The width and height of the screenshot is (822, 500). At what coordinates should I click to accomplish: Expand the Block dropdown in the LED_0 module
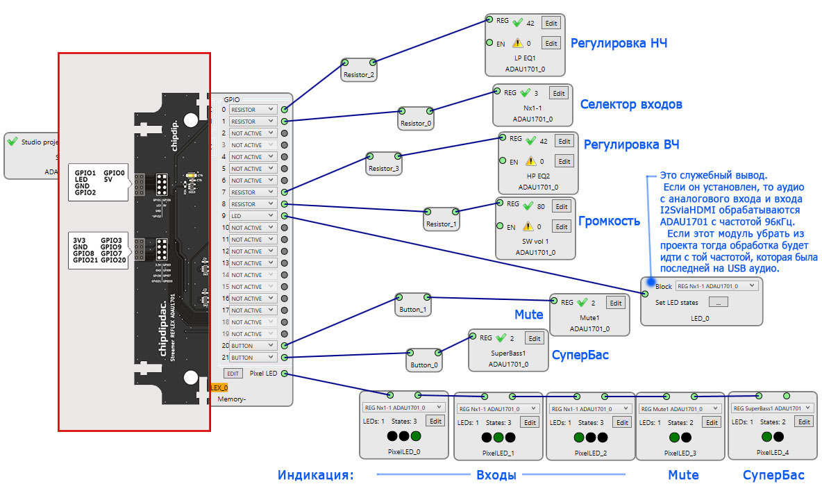tap(717, 285)
